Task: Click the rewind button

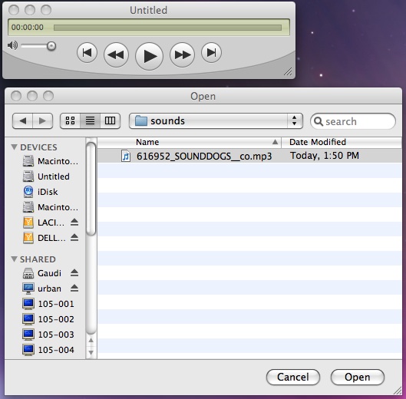Action: tap(116, 55)
